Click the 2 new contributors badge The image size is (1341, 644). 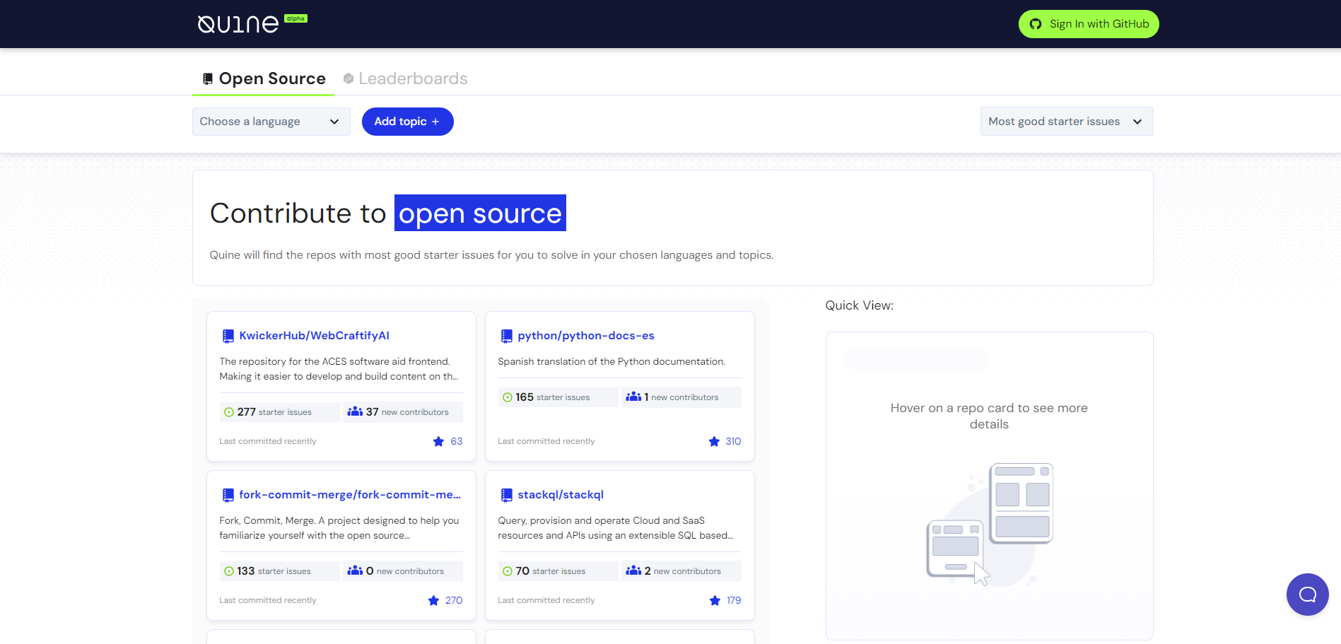click(x=681, y=571)
